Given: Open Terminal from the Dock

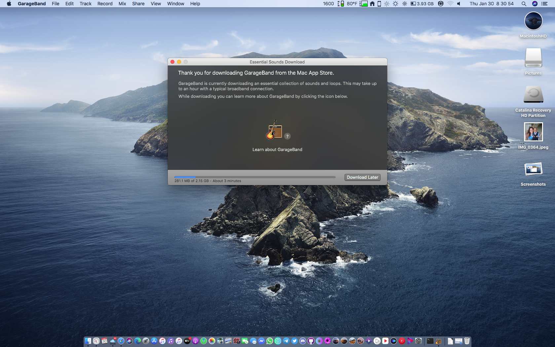Looking at the screenshot, I should [430, 341].
